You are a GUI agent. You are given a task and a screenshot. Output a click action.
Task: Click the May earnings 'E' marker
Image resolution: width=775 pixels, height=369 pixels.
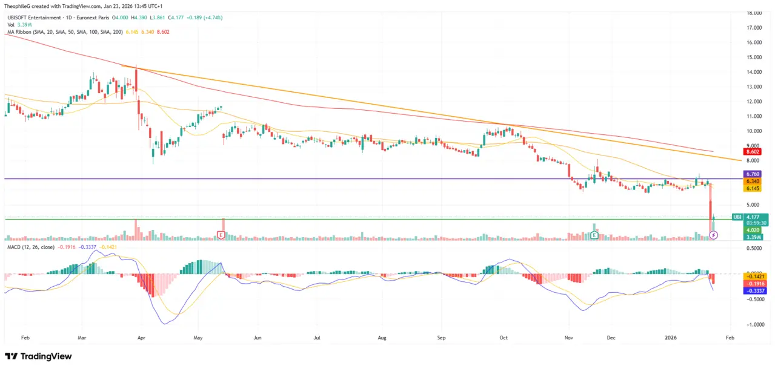(x=222, y=234)
